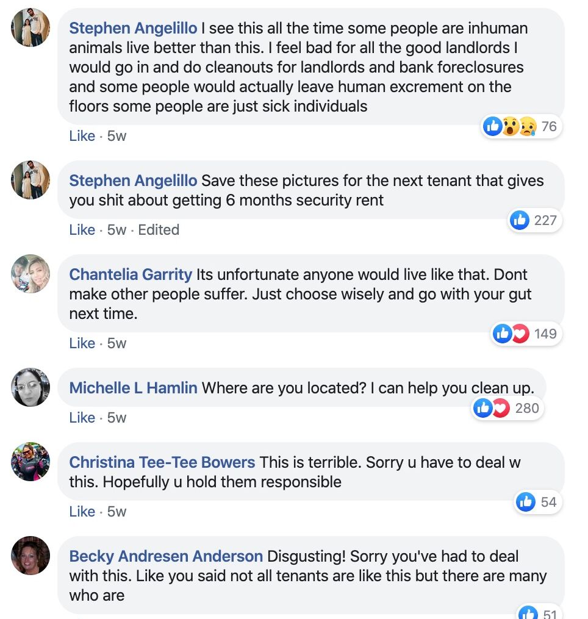Like Chantelia Garrity's comment
The image size is (588, 619).
click(82, 343)
